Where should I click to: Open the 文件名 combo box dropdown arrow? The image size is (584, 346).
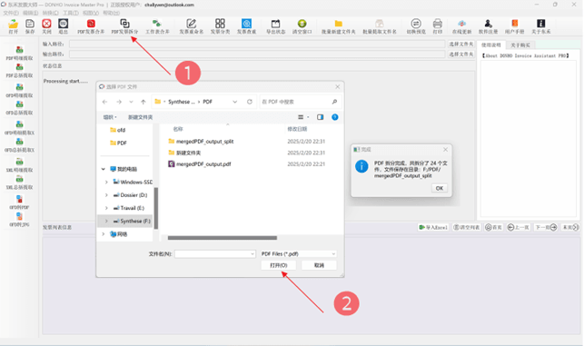click(252, 253)
